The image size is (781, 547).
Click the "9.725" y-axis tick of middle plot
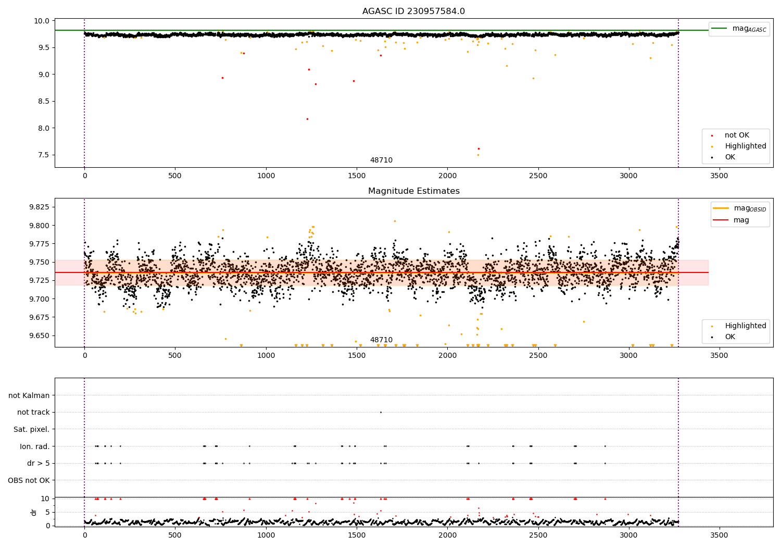(40, 281)
